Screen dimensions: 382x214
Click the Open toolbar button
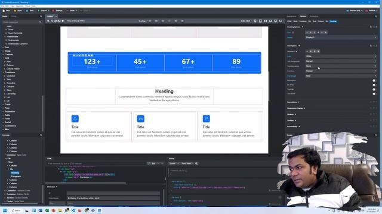18,11
